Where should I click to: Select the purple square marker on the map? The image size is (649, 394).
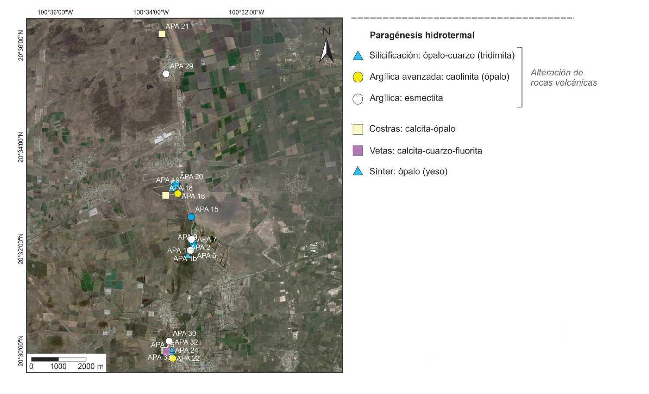(166, 351)
